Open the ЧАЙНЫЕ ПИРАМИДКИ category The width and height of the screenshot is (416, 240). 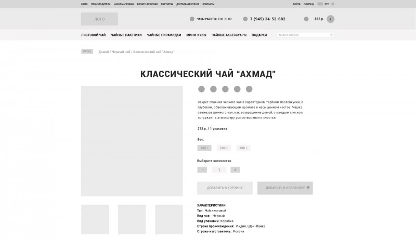pyautogui.click(x=164, y=35)
